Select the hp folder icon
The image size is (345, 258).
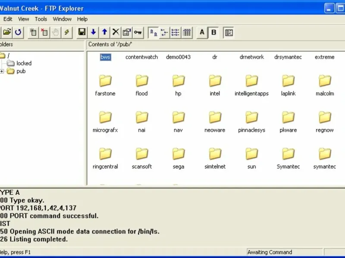(178, 80)
